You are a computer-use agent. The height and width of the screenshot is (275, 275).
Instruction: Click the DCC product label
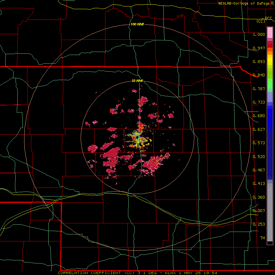pos(268,18)
